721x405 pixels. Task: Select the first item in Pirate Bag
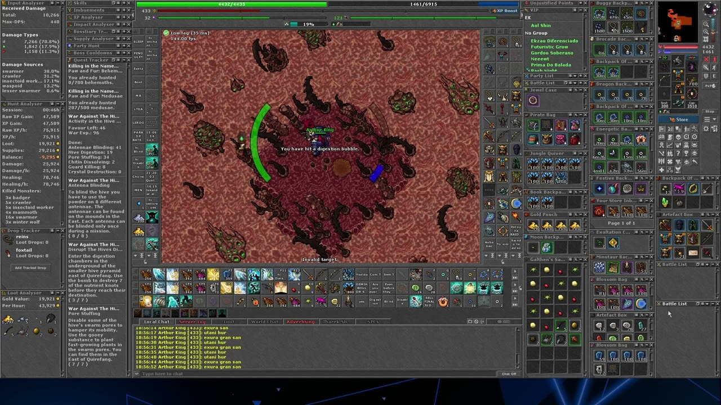533,125
